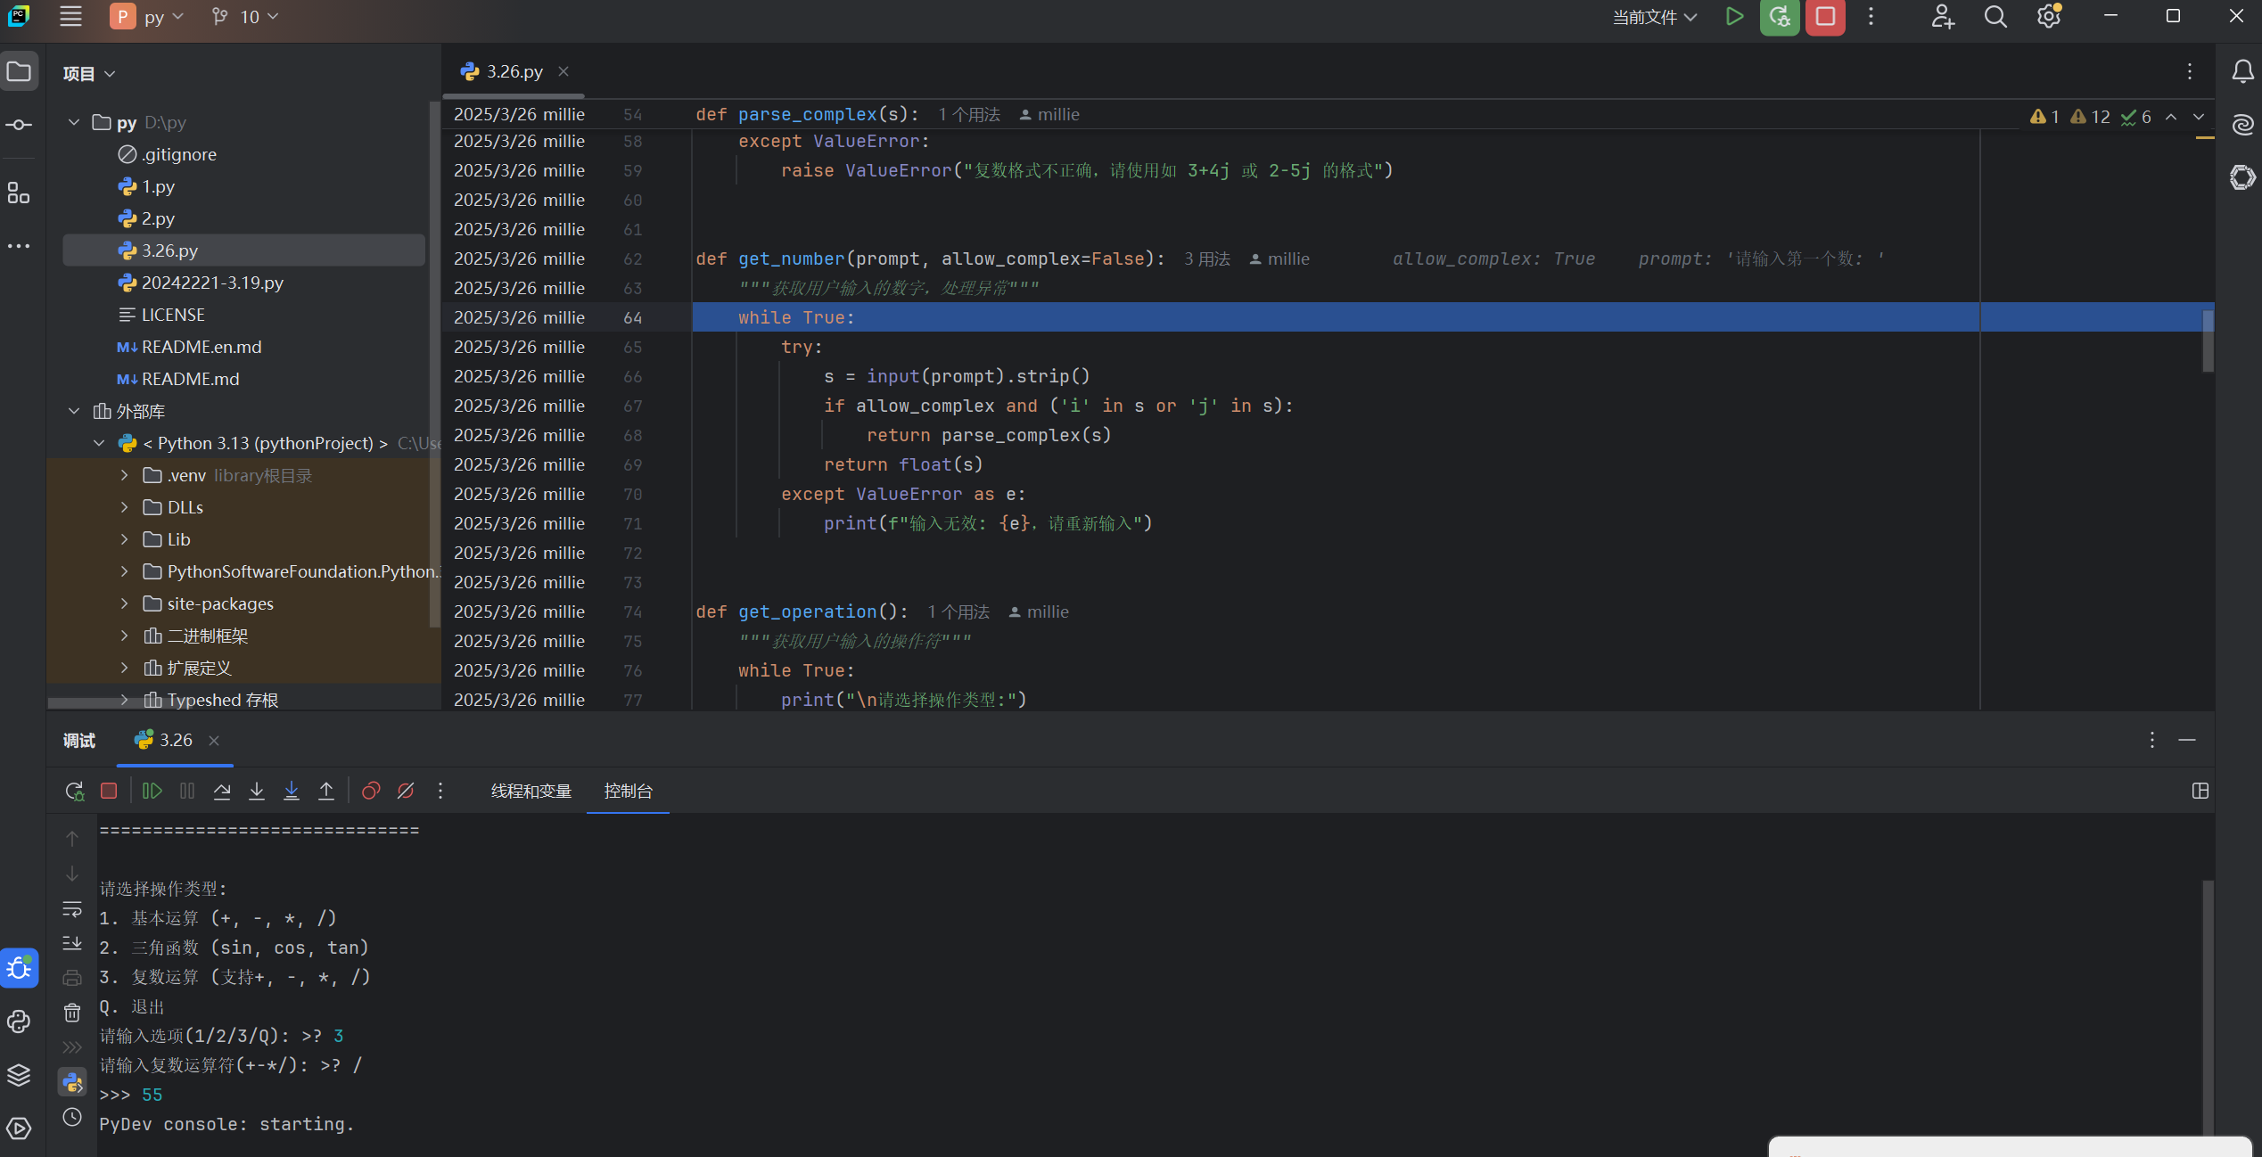The height and width of the screenshot is (1157, 2262).
Task: Click the warnings count inspection widget
Action: [2089, 117]
